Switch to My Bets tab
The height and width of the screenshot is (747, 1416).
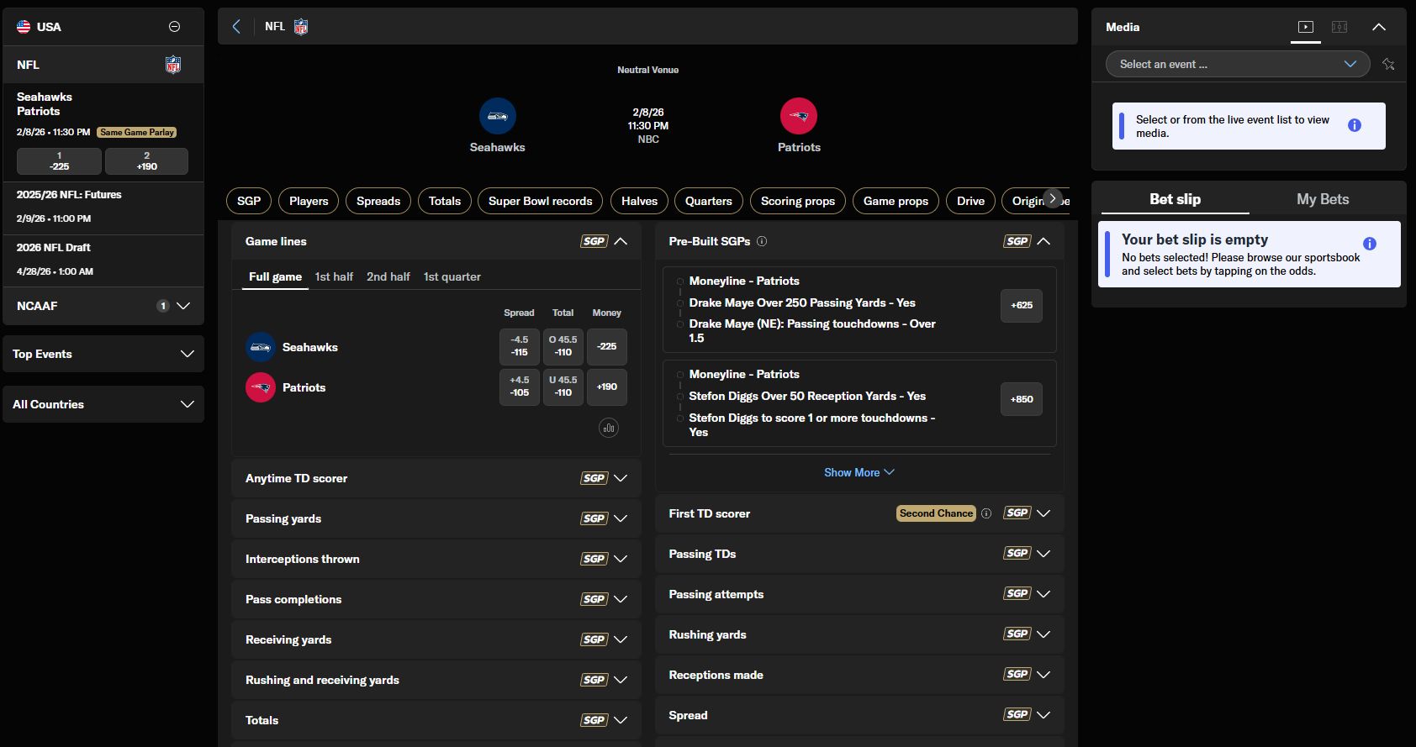point(1323,199)
